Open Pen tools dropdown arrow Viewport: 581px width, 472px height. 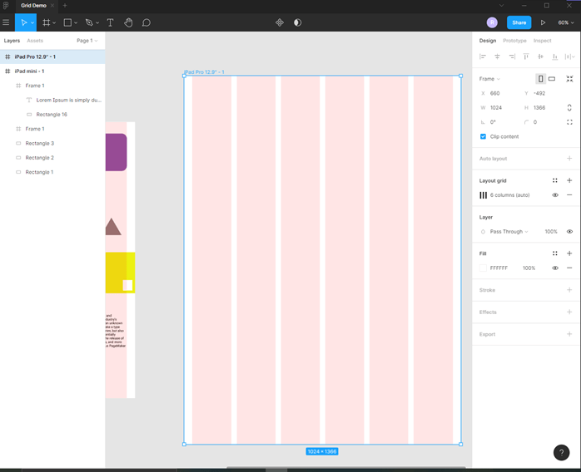pos(97,23)
